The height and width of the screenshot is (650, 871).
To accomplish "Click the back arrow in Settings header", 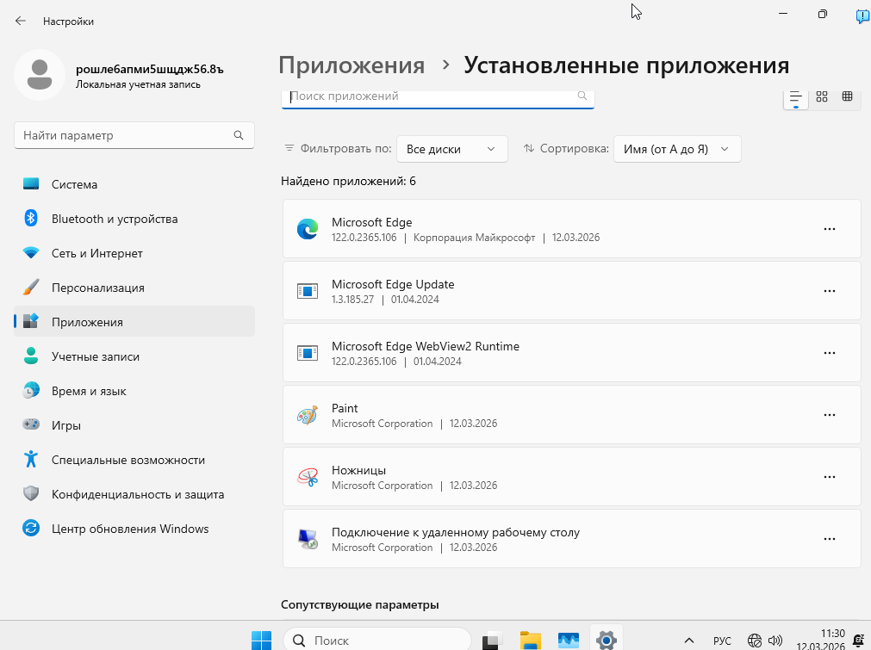I will [21, 21].
